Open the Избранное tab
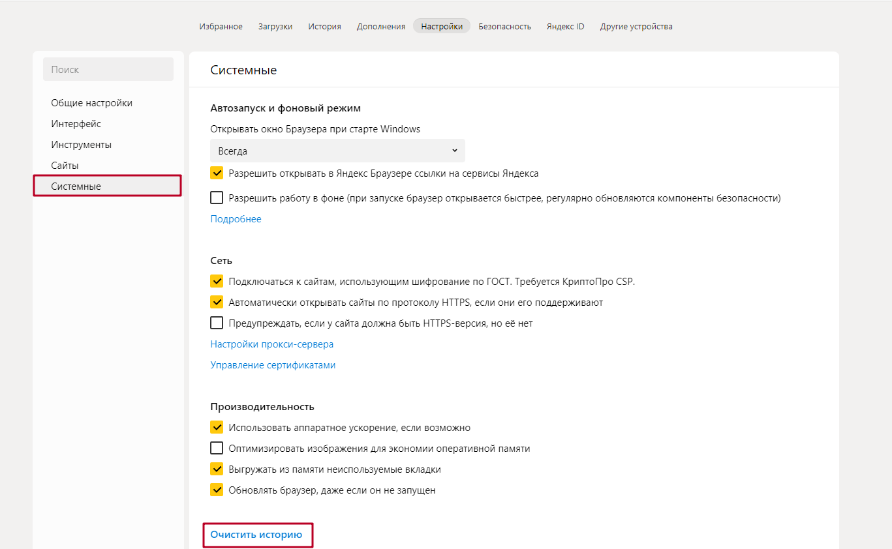This screenshot has height=549, width=892. tap(221, 27)
